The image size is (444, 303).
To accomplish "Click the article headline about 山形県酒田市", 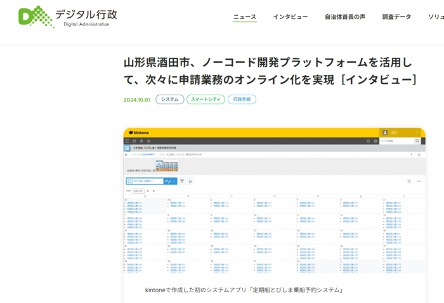I will (x=270, y=71).
